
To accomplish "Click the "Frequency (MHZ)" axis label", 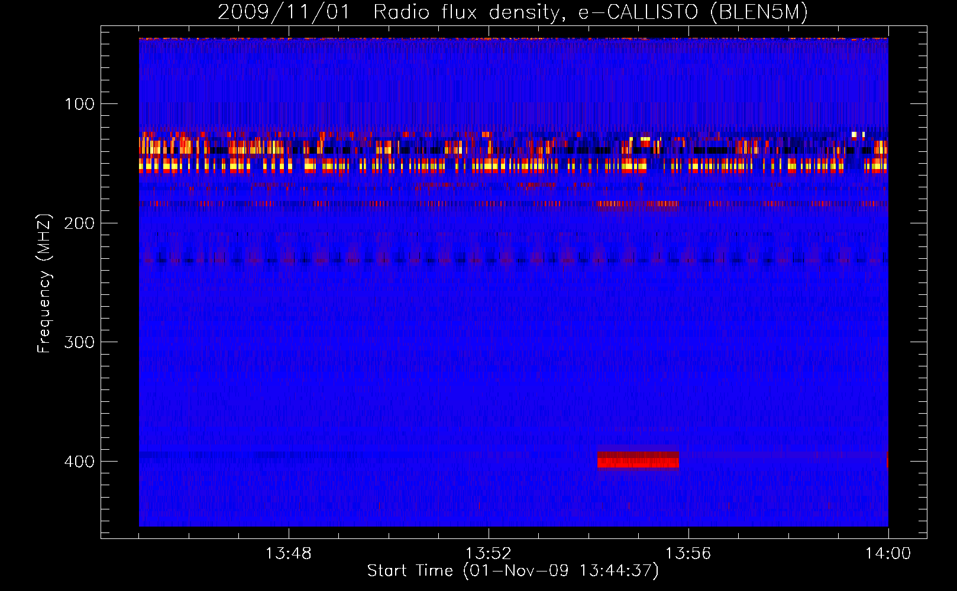I will pyautogui.click(x=44, y=283).
